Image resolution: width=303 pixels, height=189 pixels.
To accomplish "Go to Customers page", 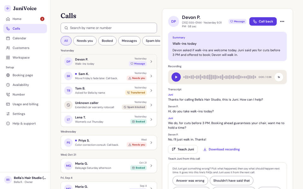I will (x=25, y=48).
